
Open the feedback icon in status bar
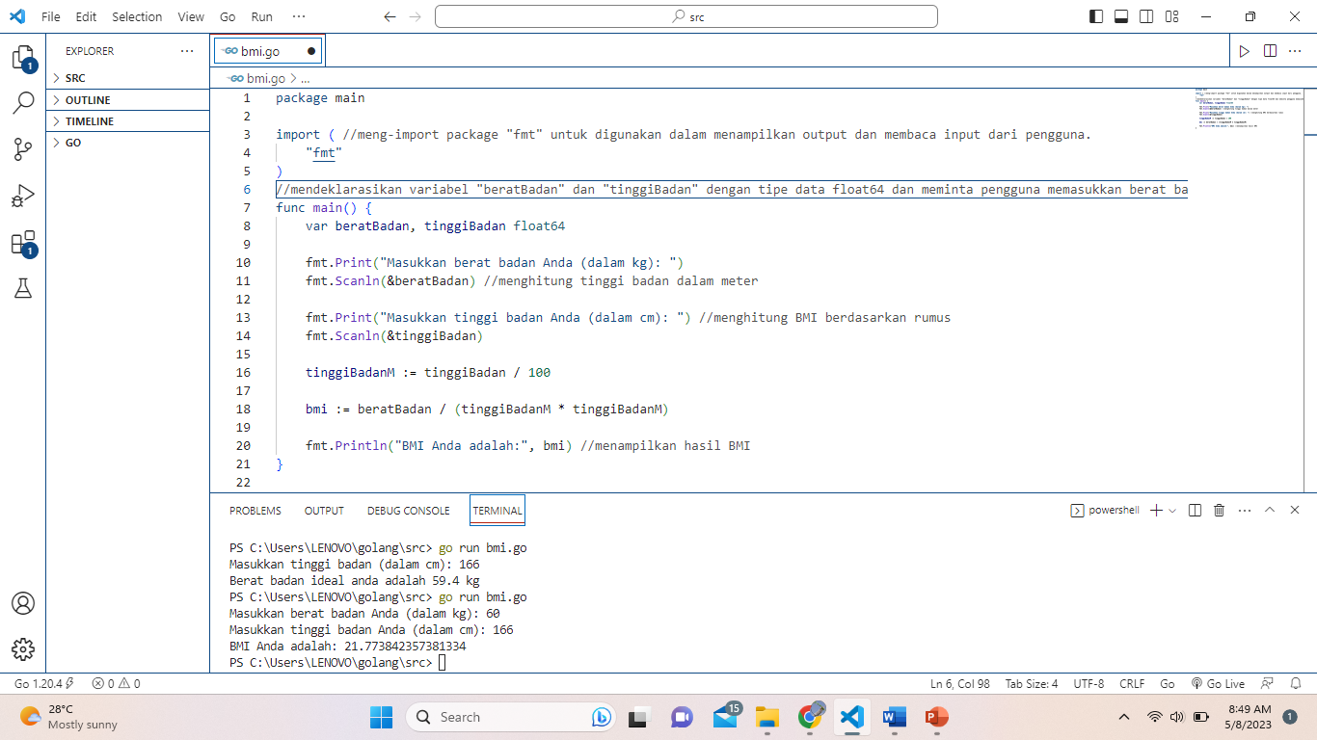coord(1268,684)
